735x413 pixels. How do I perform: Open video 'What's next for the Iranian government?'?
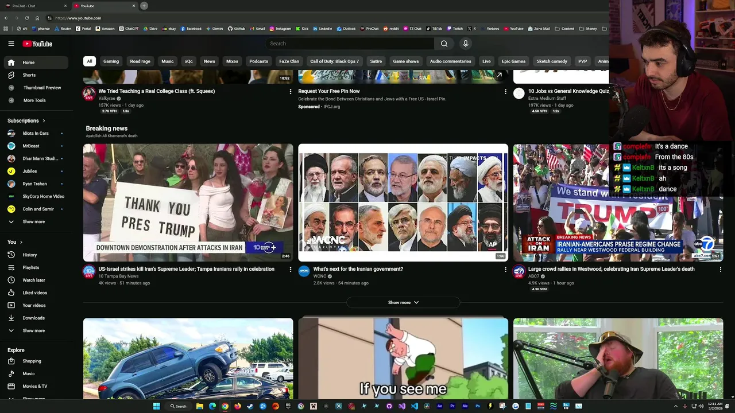358,269
